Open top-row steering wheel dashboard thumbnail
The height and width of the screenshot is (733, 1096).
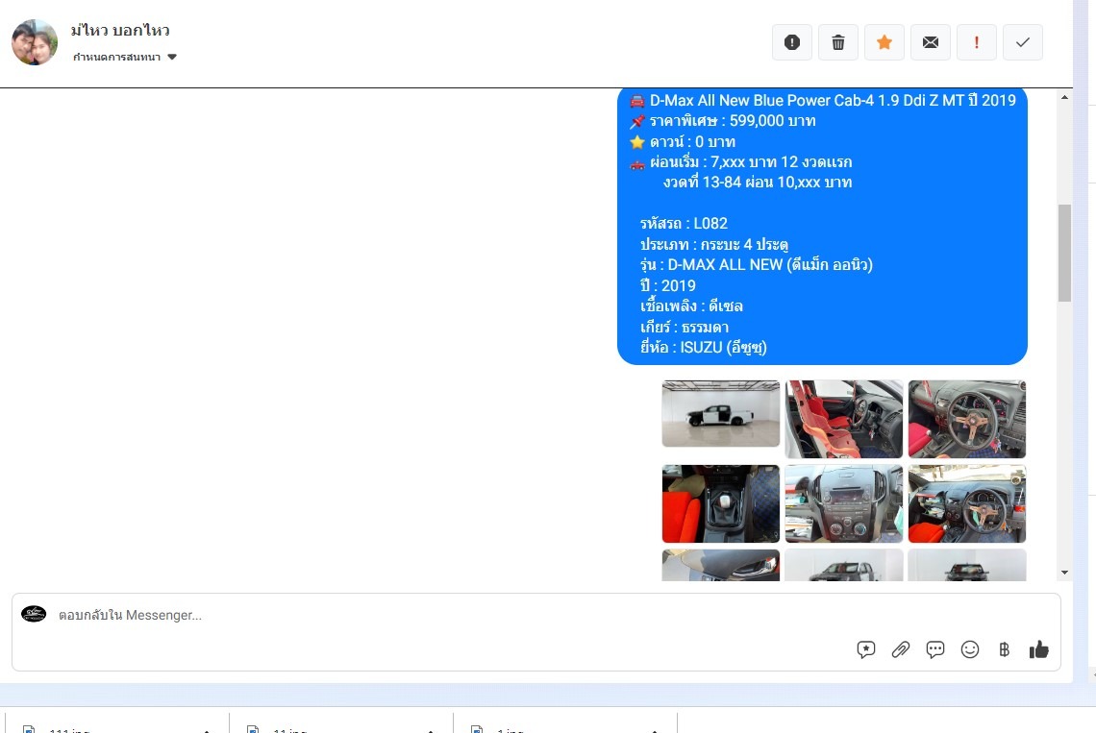(966, 419)
